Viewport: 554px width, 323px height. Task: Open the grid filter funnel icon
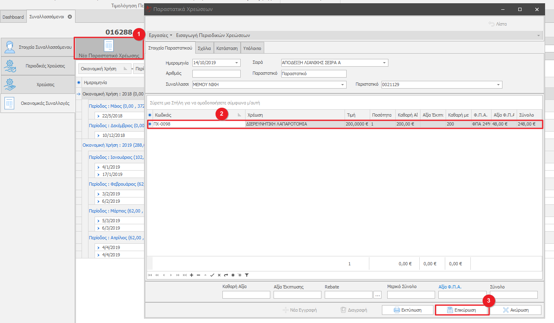point(246,275)
